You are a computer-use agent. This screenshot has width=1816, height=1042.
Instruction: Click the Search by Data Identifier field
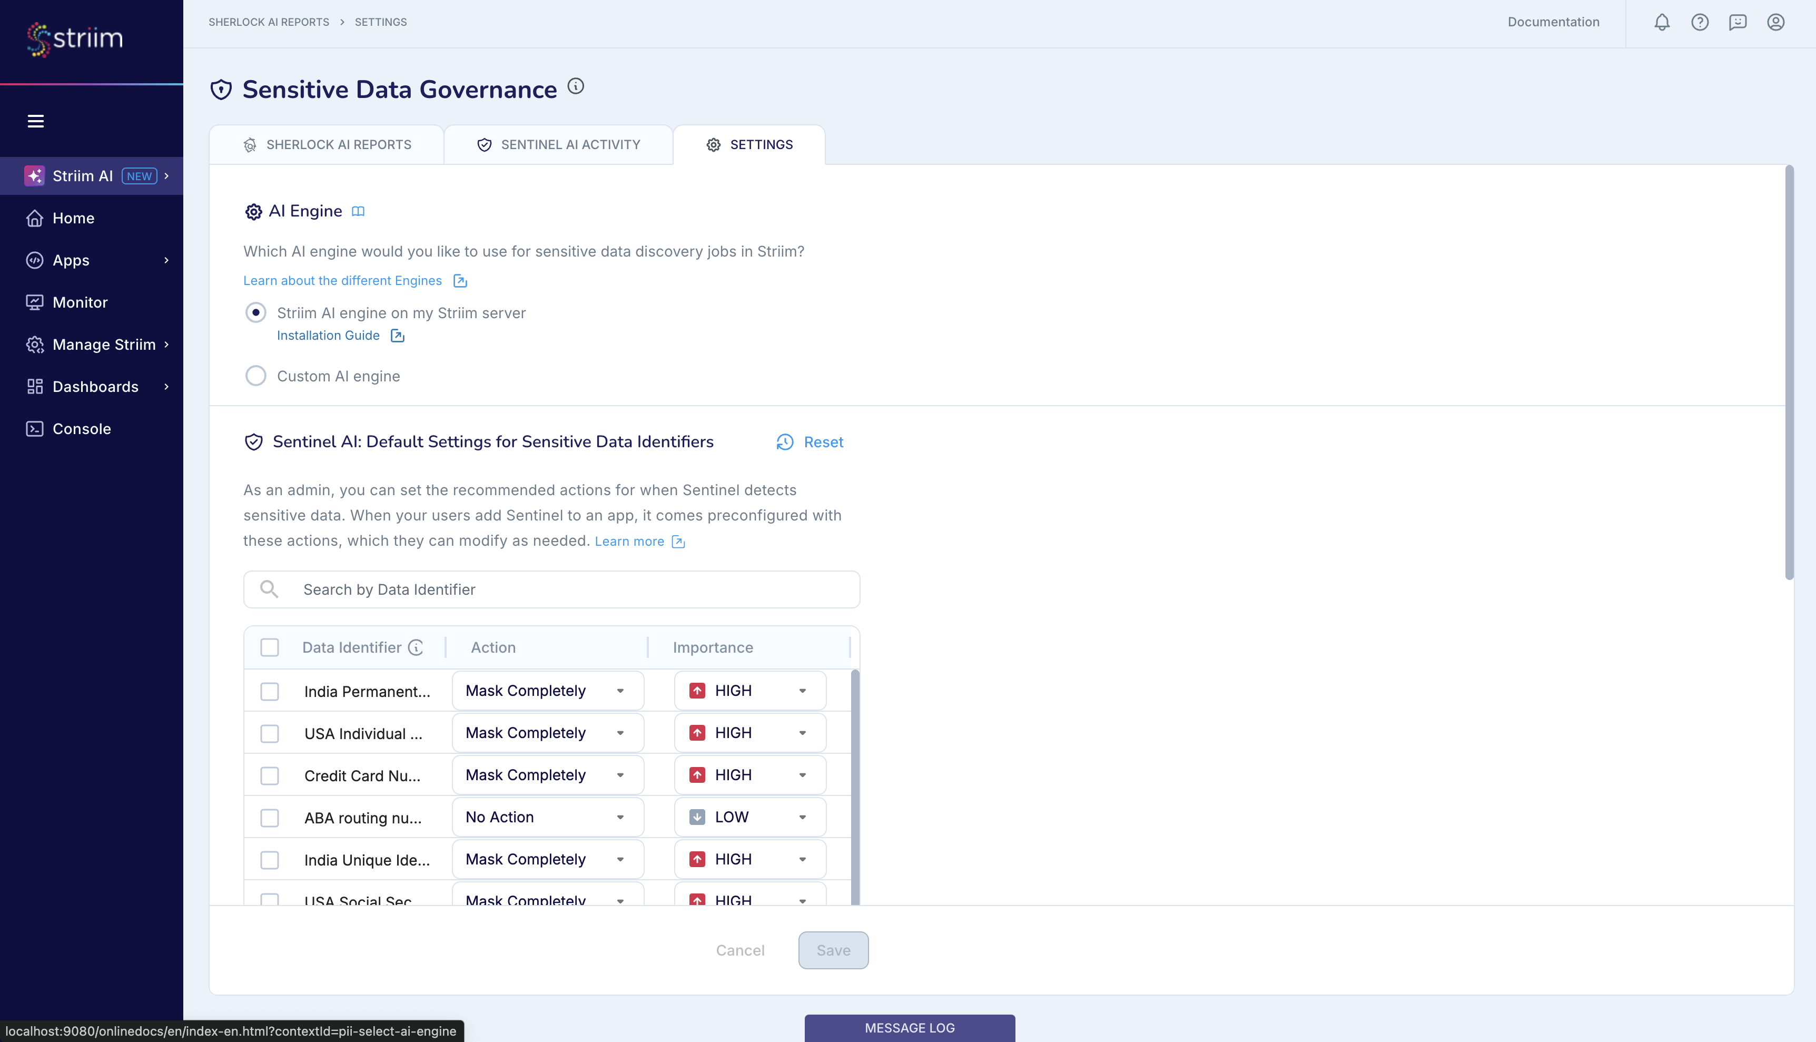[551, 589]
